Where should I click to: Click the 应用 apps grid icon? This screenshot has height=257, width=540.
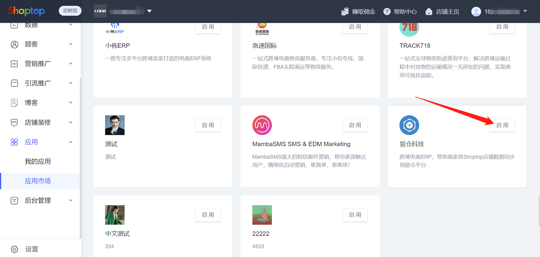pyautogui.click(x=14, y=142)
